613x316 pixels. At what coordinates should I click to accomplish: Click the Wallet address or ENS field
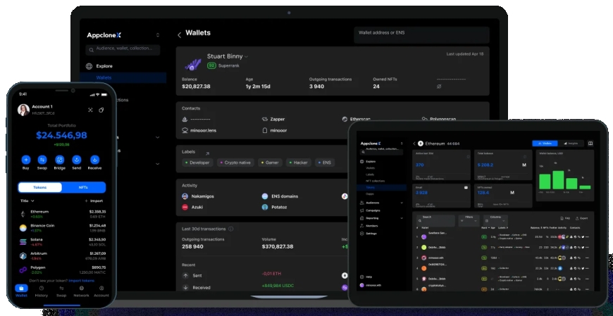click(x=421, y=34)
